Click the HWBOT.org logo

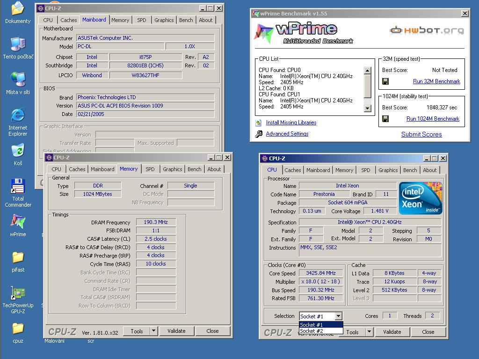427,30
